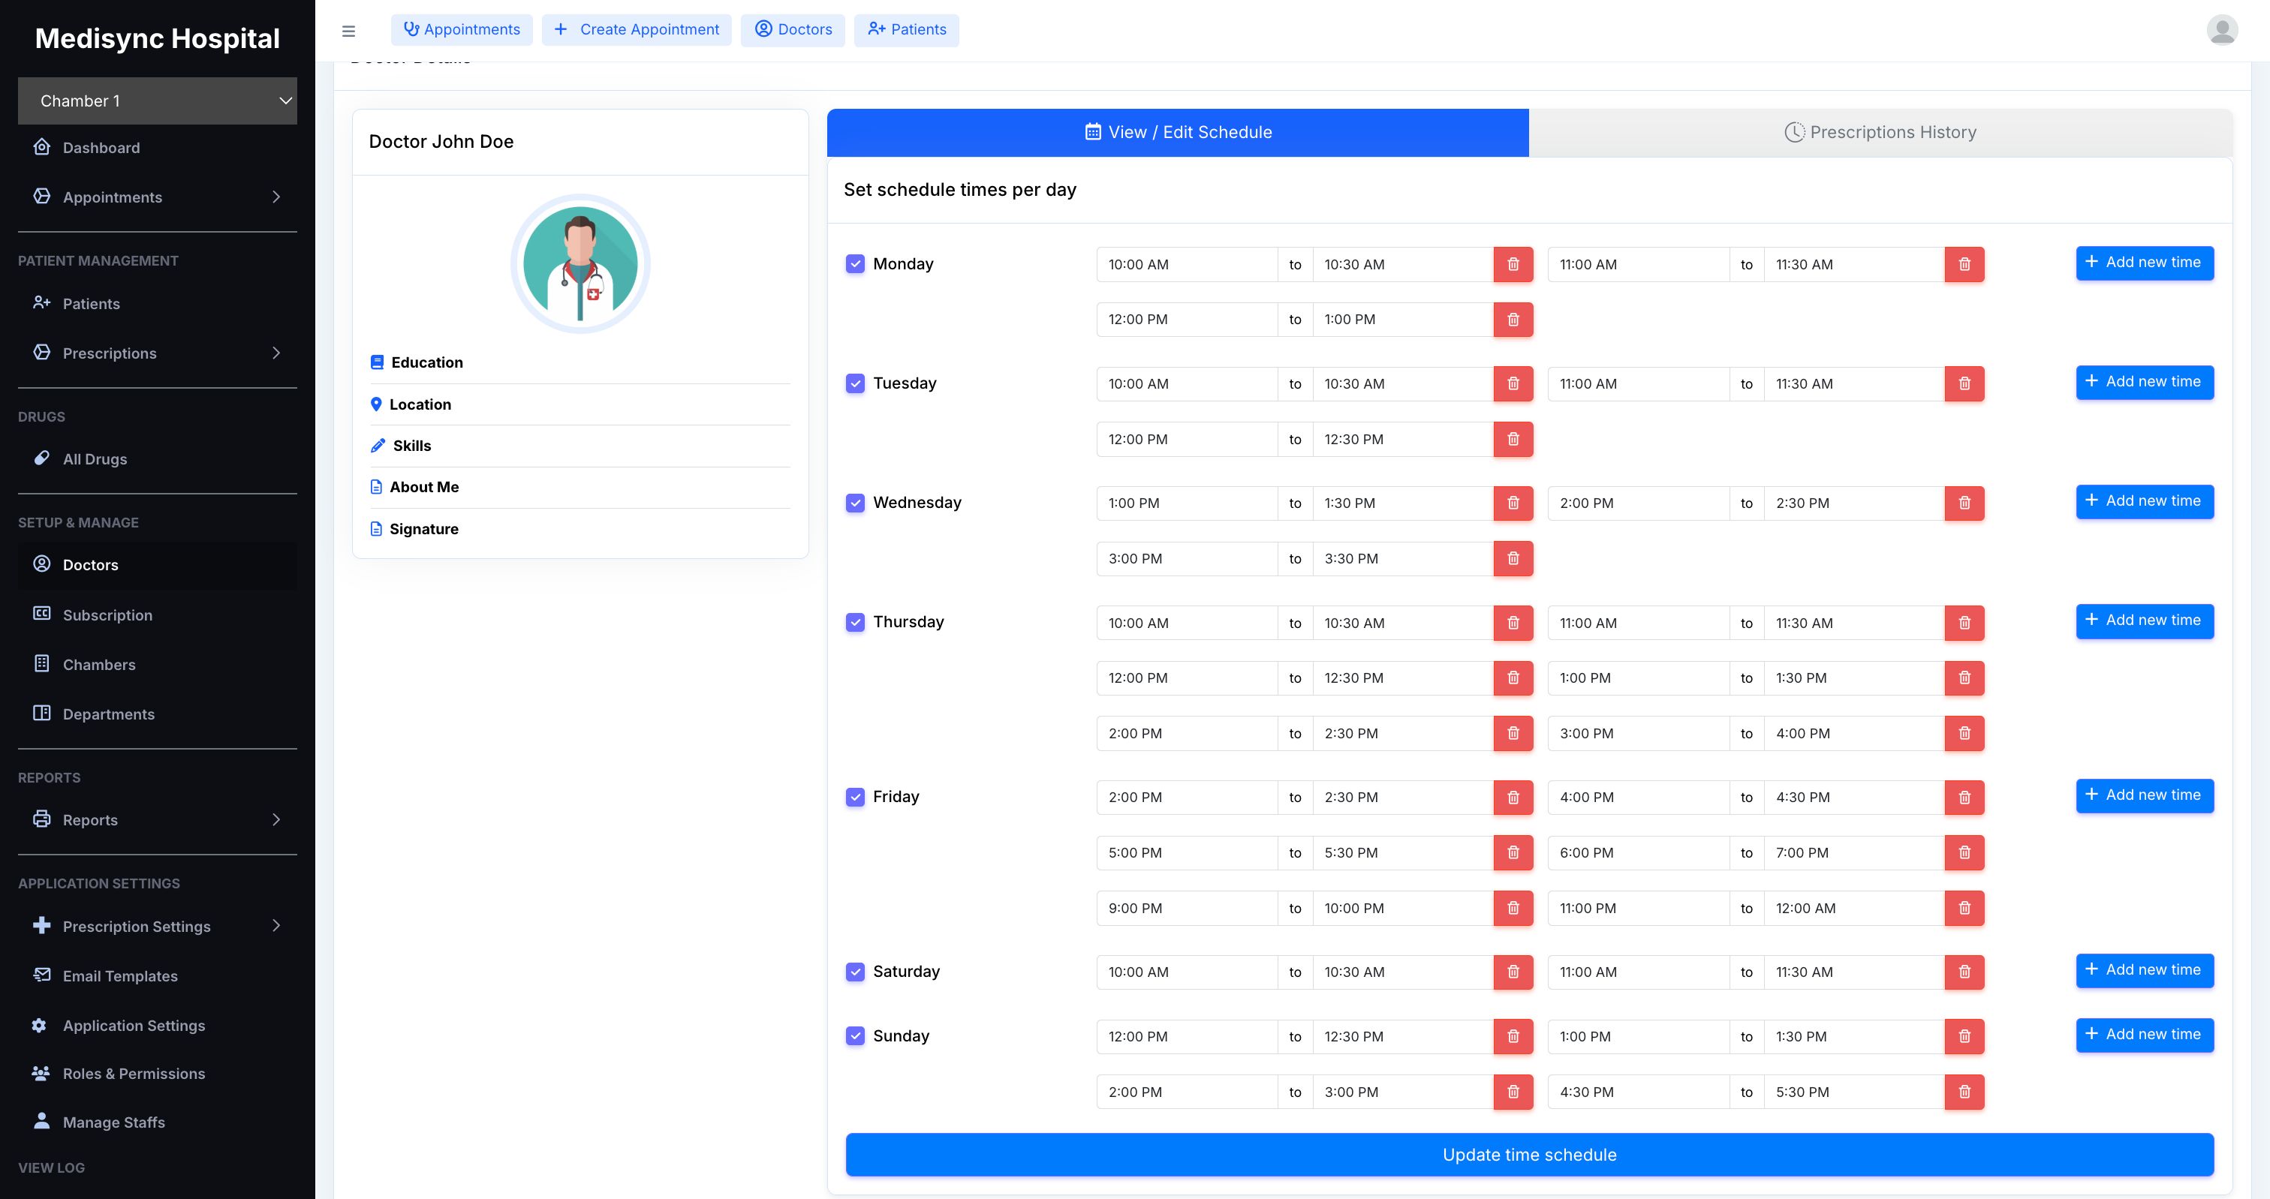Toggle the Thursday checkbox off
The image size is (2270, 1199).
pyautogui.click(x=855, y=622)
